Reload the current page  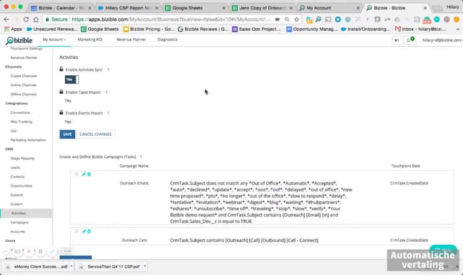26,20
